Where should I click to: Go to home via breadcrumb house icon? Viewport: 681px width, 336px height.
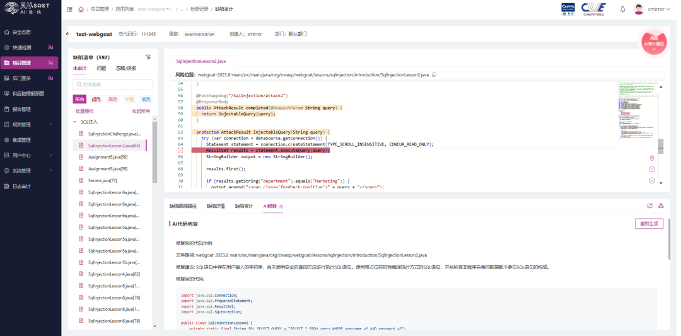81,9
